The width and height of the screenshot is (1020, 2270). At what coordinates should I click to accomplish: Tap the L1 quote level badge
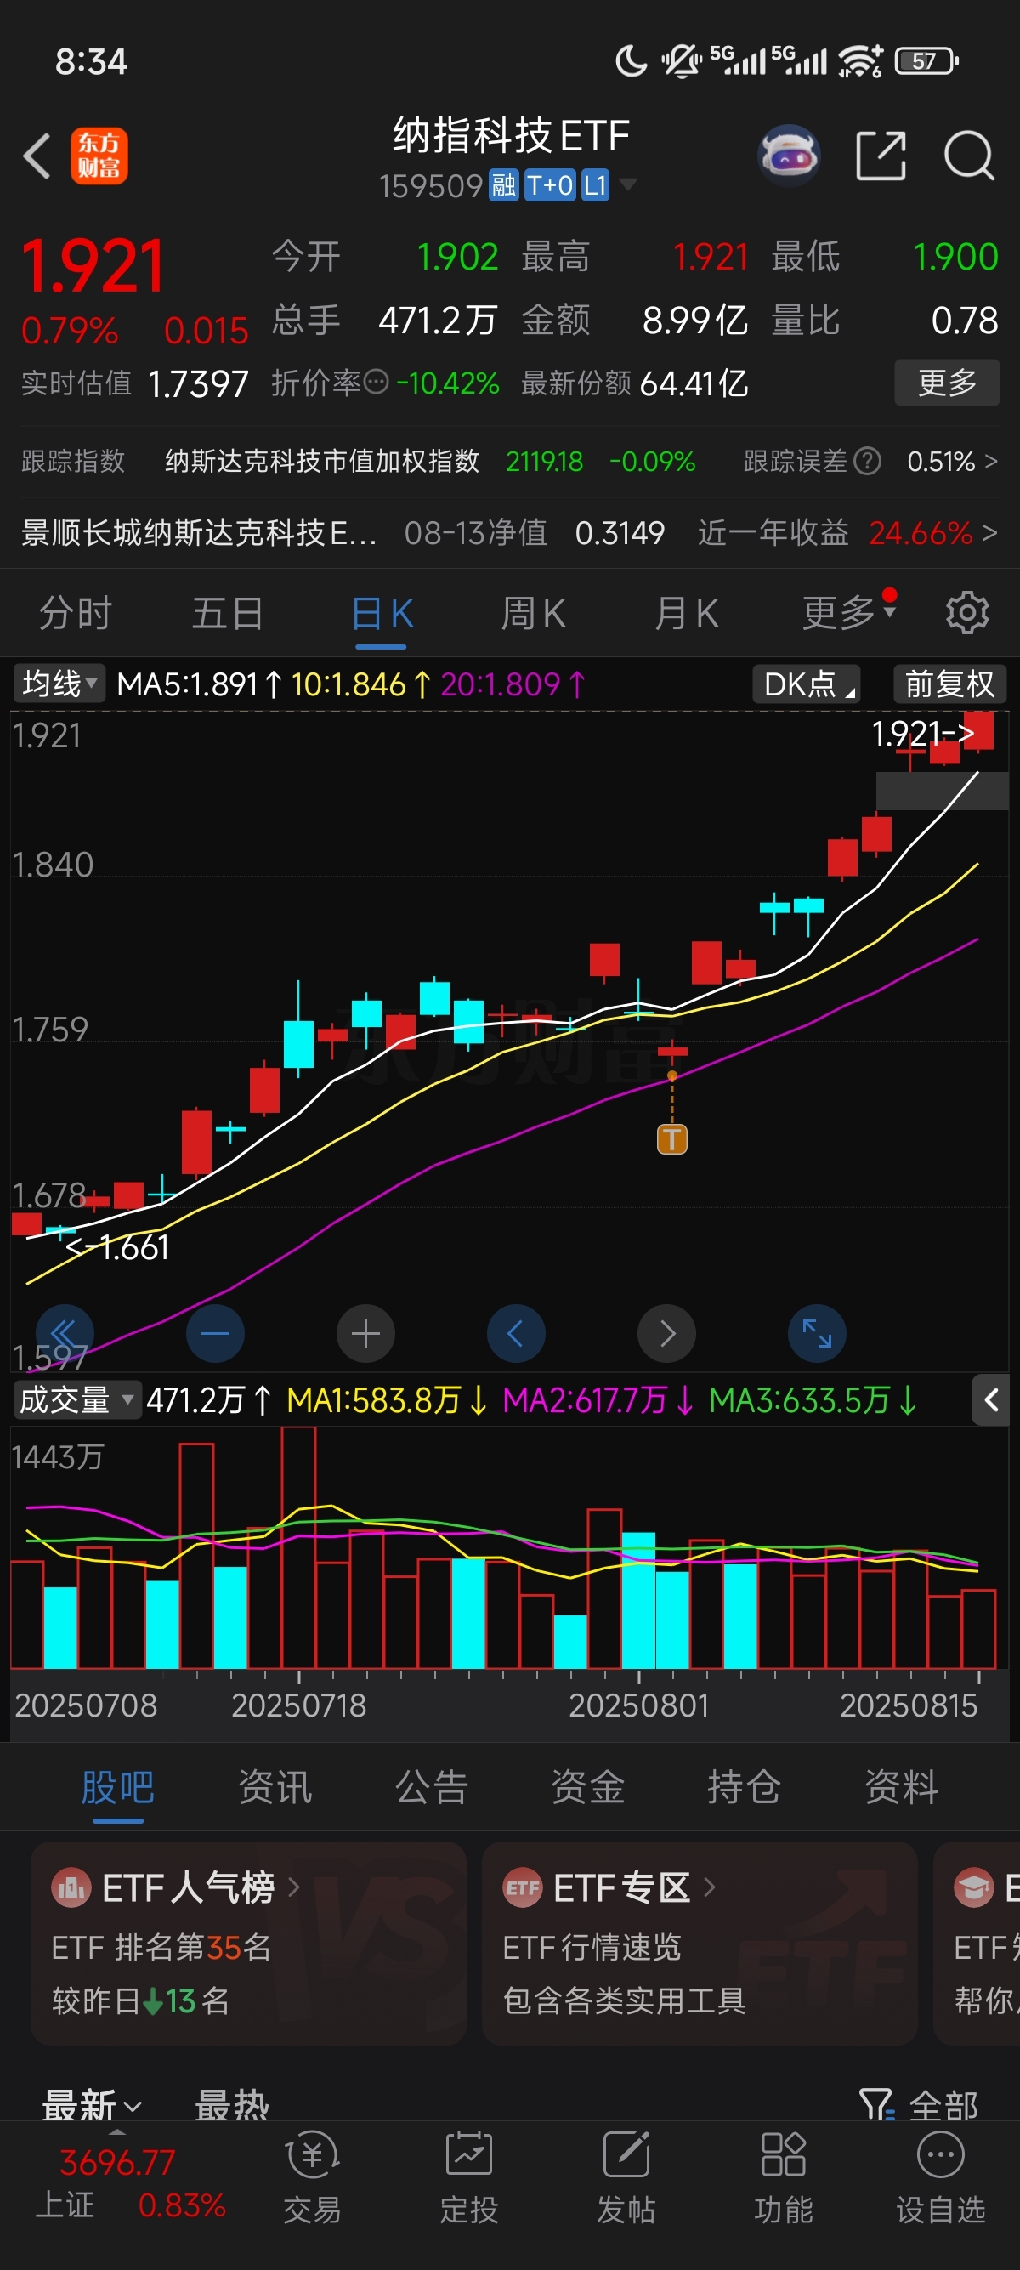[x=594, y=185]
